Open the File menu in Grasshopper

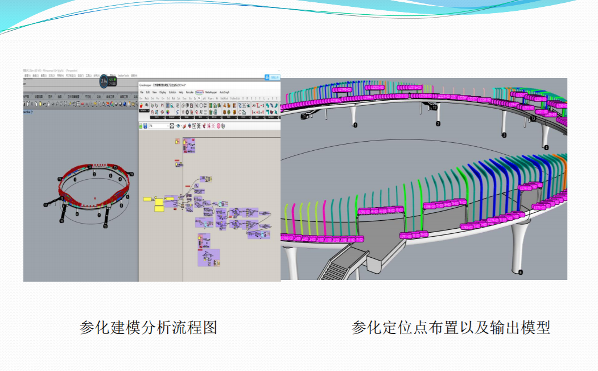(142, 92)
